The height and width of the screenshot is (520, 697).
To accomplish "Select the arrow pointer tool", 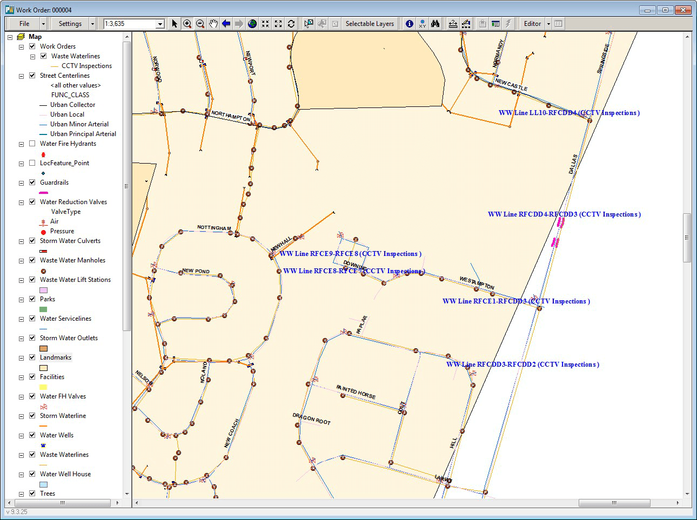I will tap(174, 24).
